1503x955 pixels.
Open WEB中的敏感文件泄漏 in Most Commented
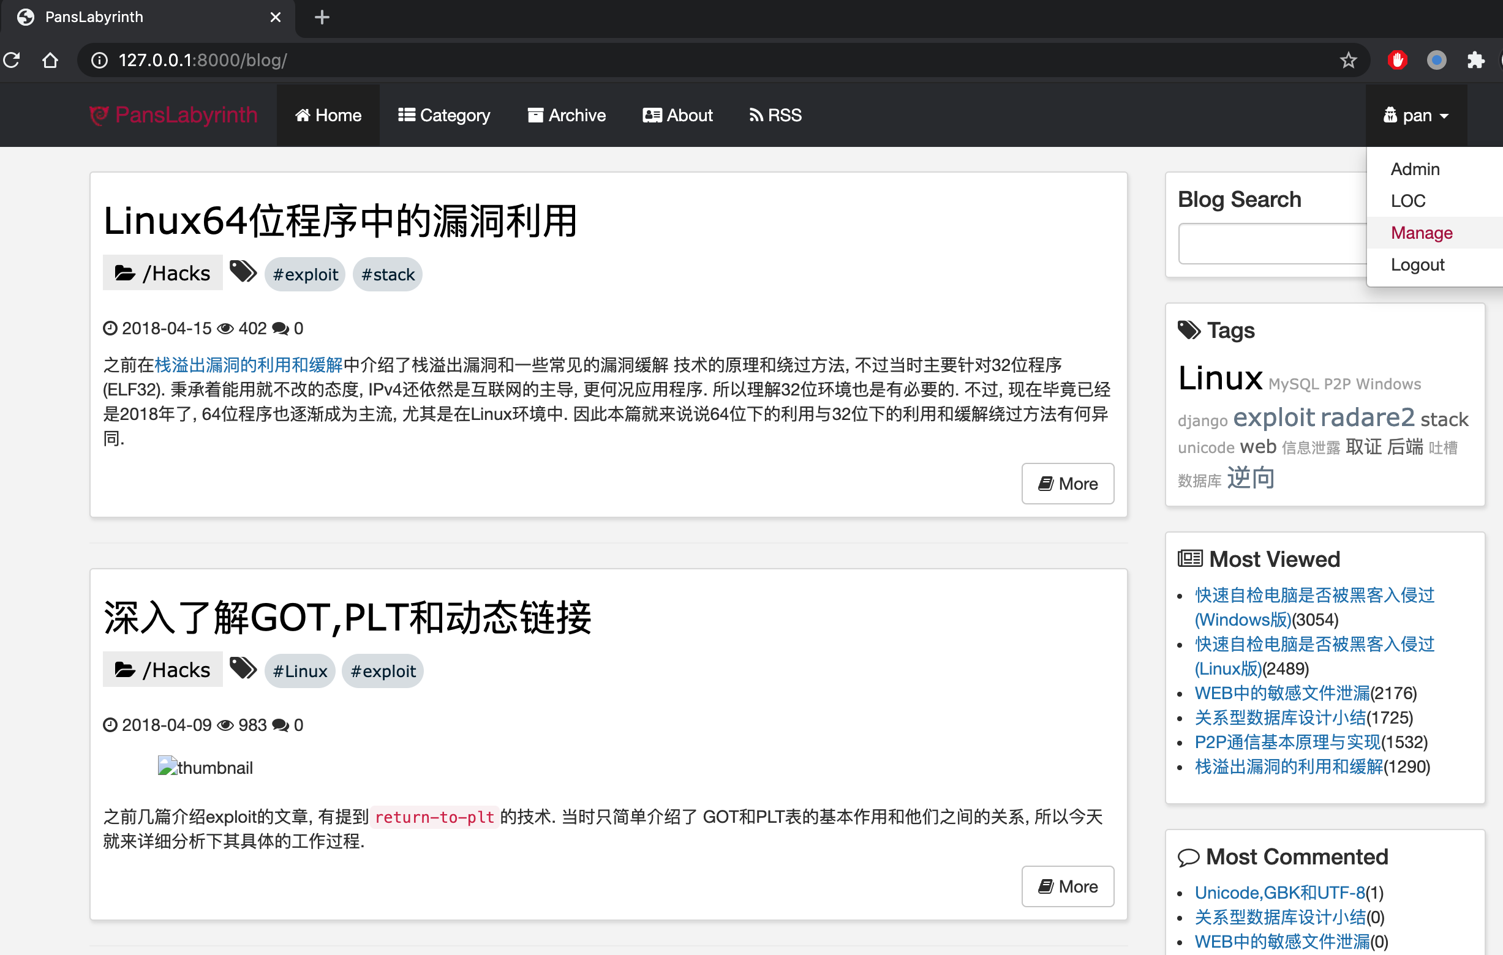(x=1282, y=942)
